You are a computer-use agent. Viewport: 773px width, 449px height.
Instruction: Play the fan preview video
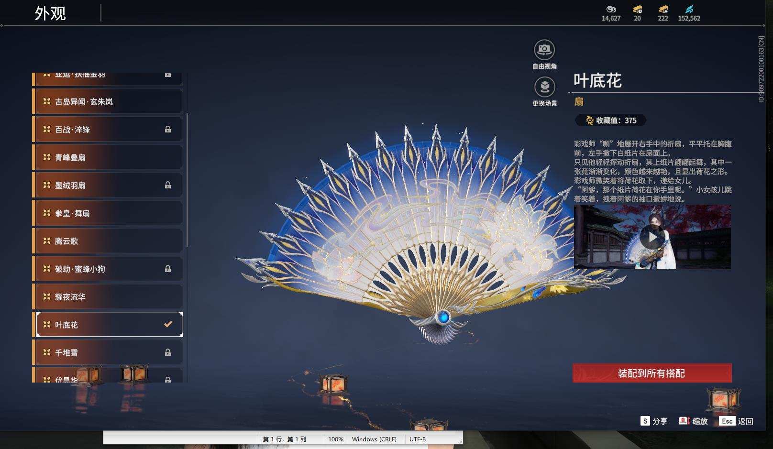tap(652, 237)
